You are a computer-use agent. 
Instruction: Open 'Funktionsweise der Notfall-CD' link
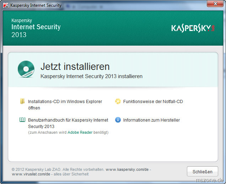[x=153, y=102]
